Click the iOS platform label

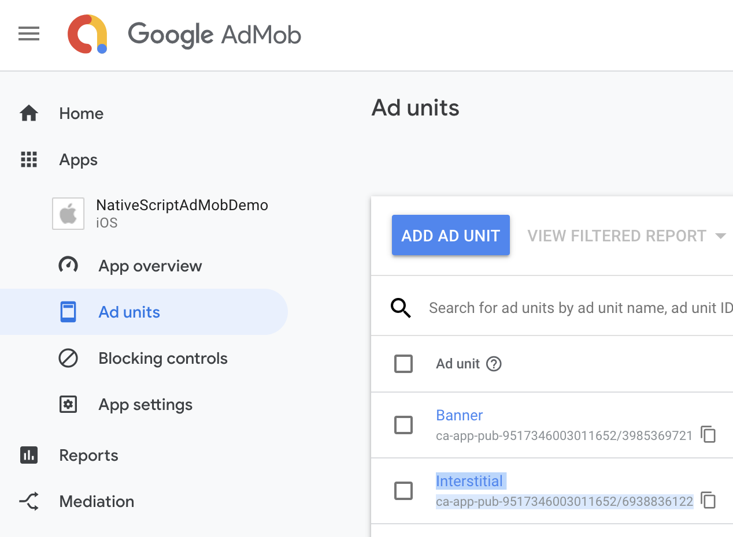coord(107,223)
